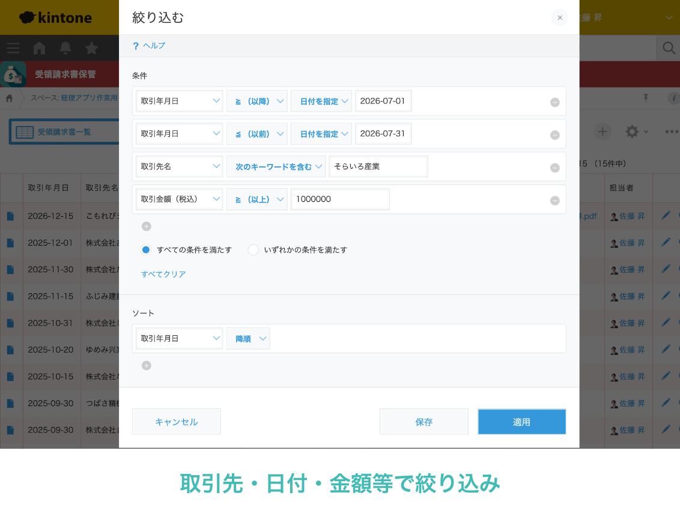Remove the 2026-07-01 condition row

coord(554,102)
